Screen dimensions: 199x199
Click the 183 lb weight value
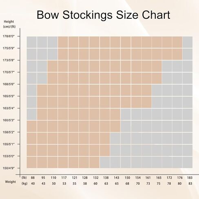(190, 178)
